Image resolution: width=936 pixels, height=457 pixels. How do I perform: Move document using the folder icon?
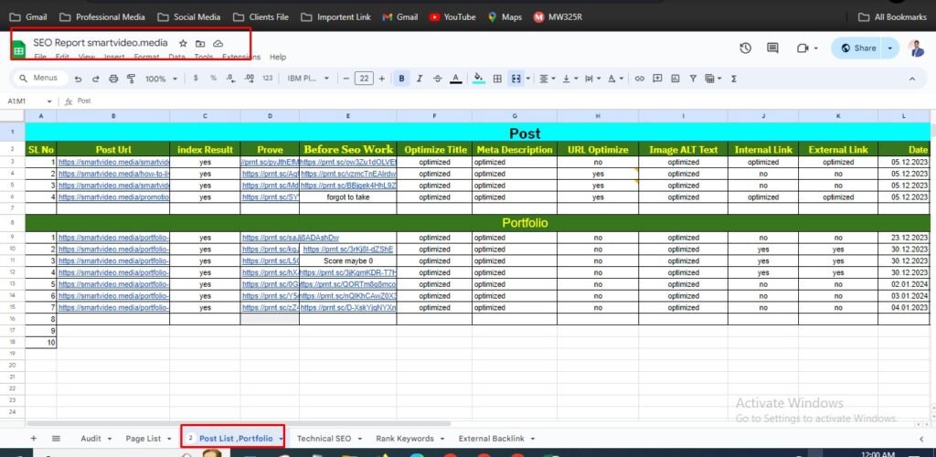[200, 44]
